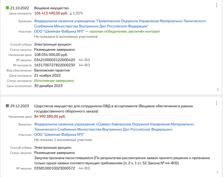Screen dimensions: 223x177
Task: Click "Электронный аукцион" in the 29.12.2023 card
Action: (x=53, y=148)
